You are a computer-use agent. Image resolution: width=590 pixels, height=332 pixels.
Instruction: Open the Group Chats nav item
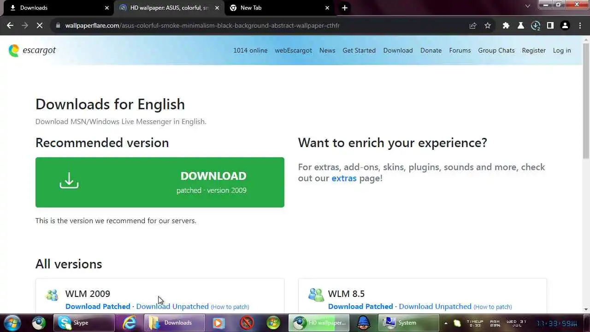496,50
